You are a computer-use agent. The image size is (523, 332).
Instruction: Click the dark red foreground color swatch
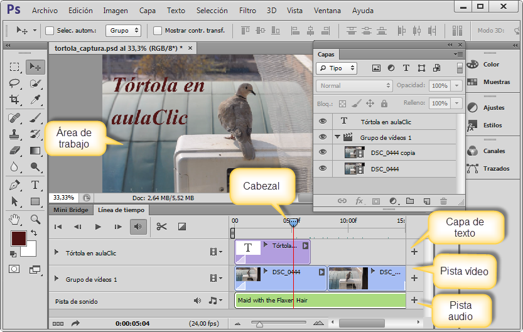pos(18,237)
